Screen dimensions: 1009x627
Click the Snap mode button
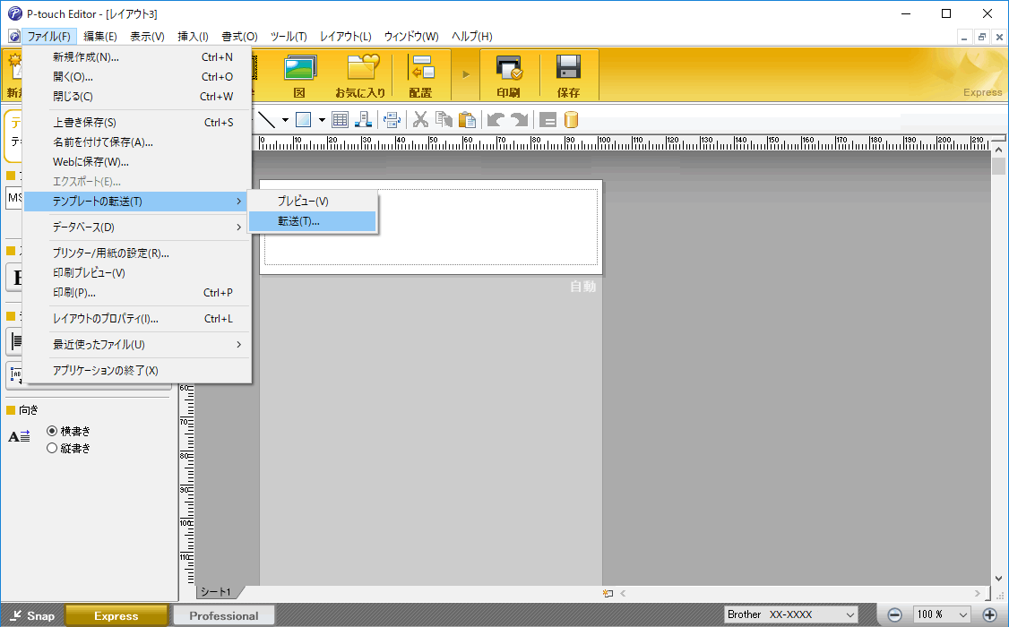32,615
